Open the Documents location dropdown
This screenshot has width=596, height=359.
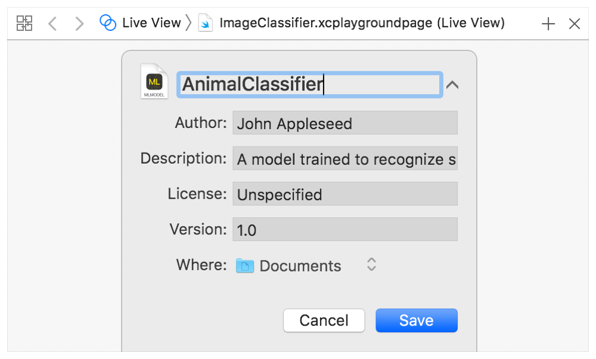click(300, 266)
